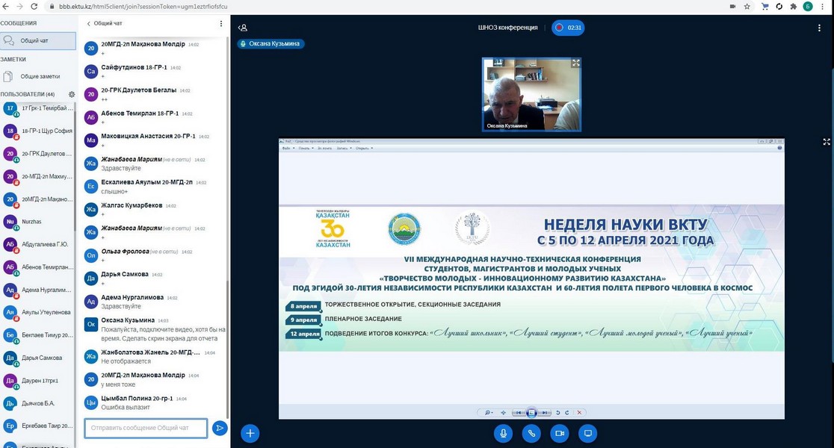Toggle the microphone mute button
This screenshot has width=834, height=448.
[x=503, y=433]
